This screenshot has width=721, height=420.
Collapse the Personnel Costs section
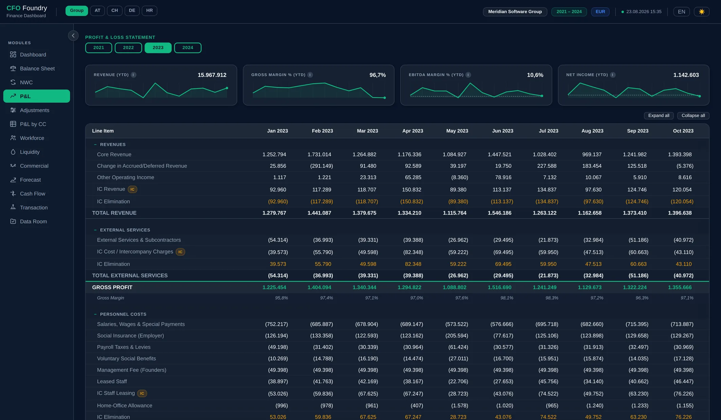(x=95, y=315)
